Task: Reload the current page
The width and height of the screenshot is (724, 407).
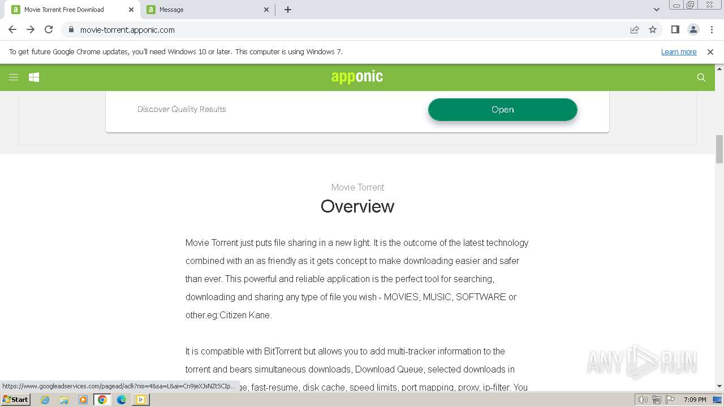Action: (49, 29)
